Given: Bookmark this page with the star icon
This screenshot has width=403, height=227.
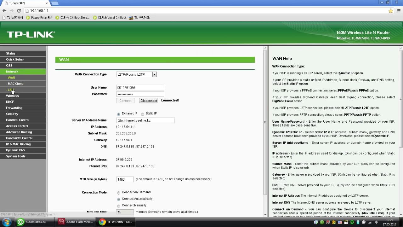Looking at the screenshot, I should 391,11.
